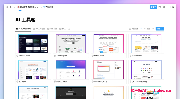Expand the sidebar with double-chevron icon

pos(7,7)
